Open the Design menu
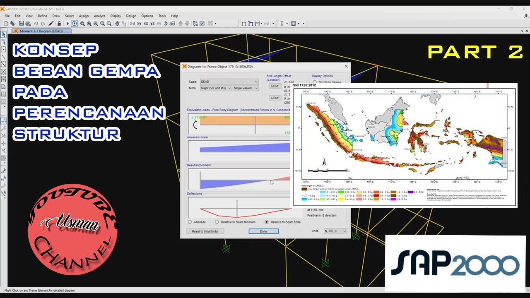The image size is (530, 298). [131, 16]
